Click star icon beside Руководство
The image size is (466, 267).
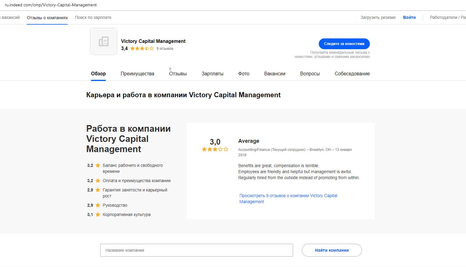click(98, 205)
